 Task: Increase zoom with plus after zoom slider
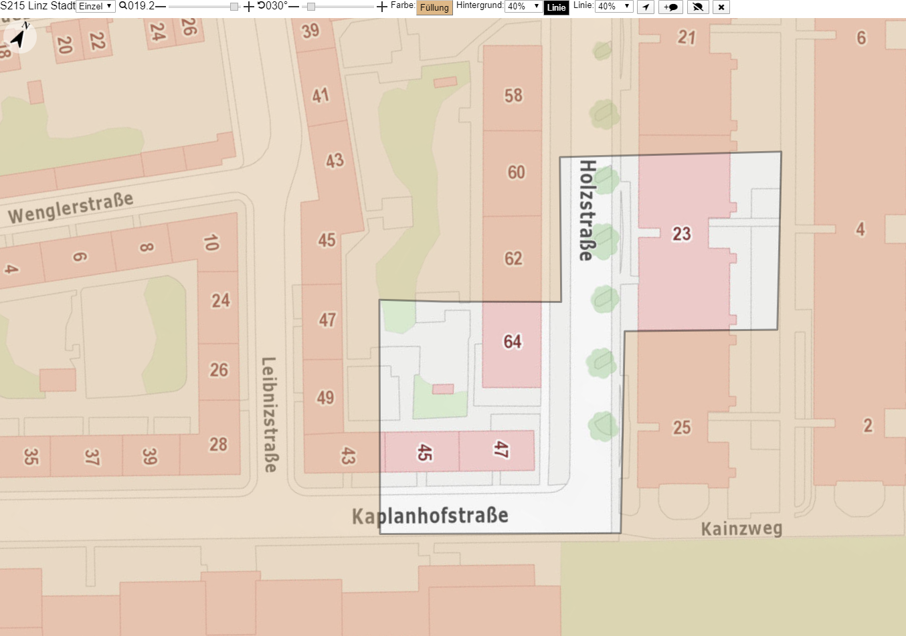coord(248,7)
